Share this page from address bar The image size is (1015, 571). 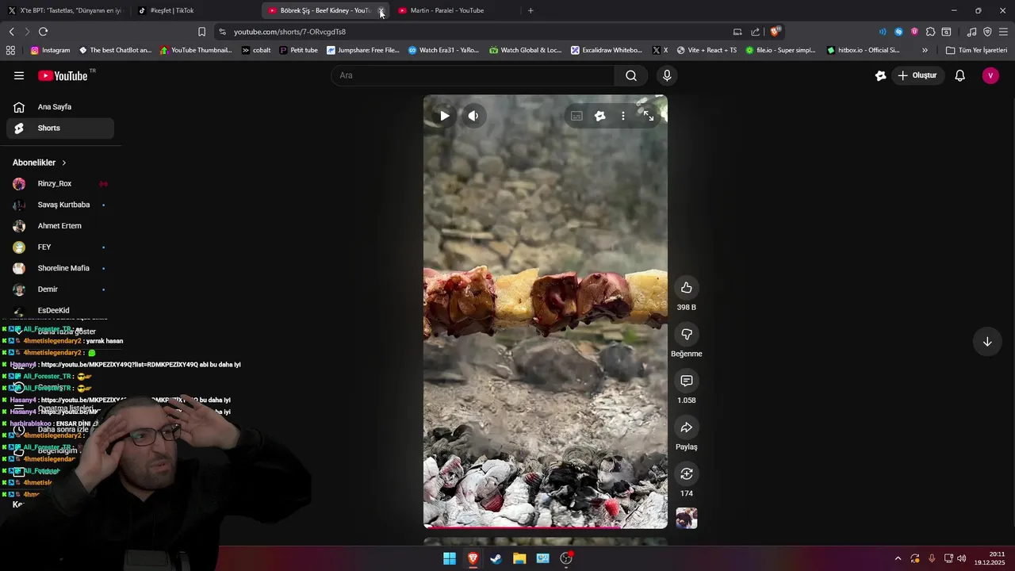pos(756,32)
